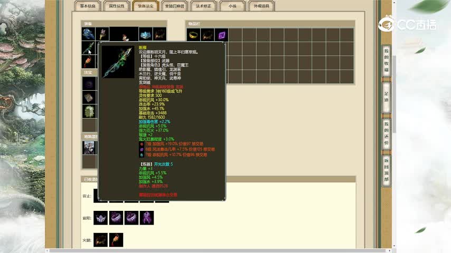Click the orange-red charm equipment slot
The image size is (451, 253).
(88, 62)
